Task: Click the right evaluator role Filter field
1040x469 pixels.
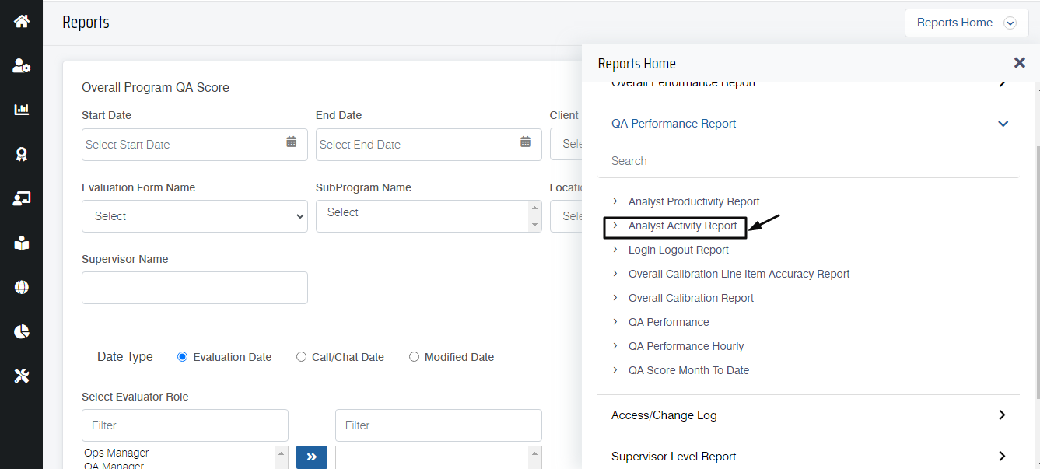Action: [439, 425]
